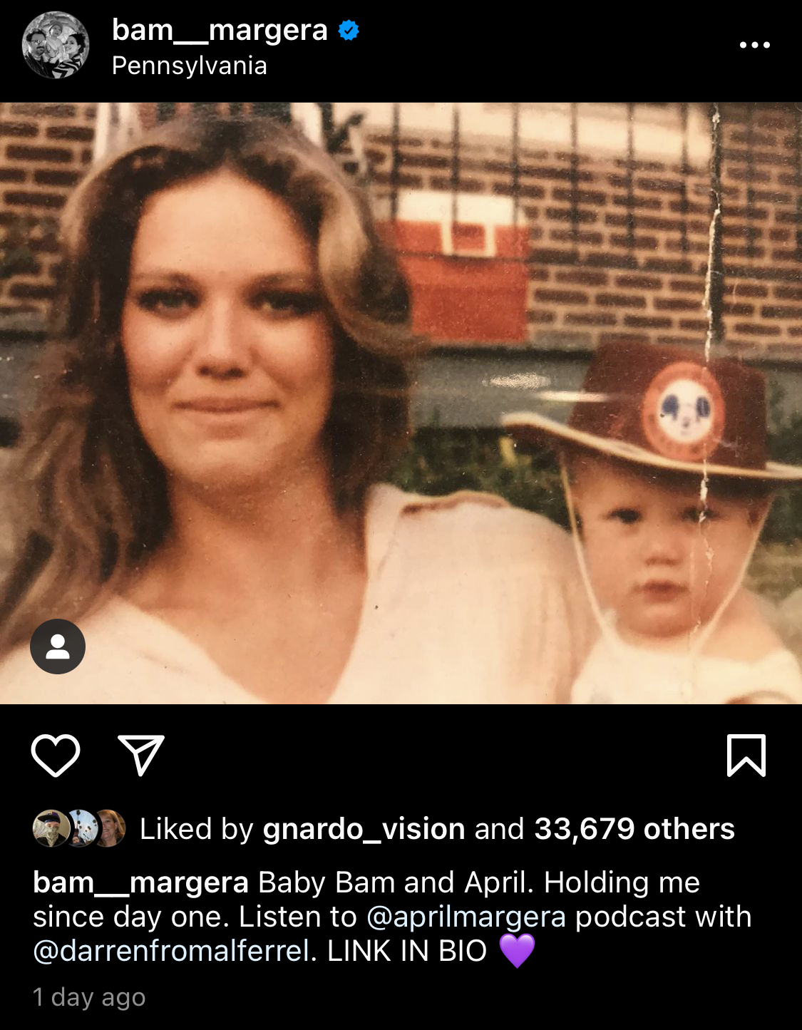Screen dimensions: 802x1030
Task: Open bam__margera username in header
Action: [x=220, y=30]
